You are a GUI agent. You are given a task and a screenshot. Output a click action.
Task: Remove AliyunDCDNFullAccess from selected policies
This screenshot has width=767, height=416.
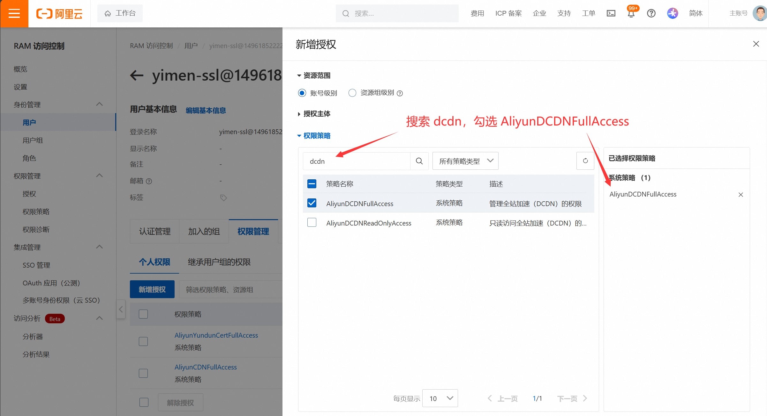tap(741, 195)
